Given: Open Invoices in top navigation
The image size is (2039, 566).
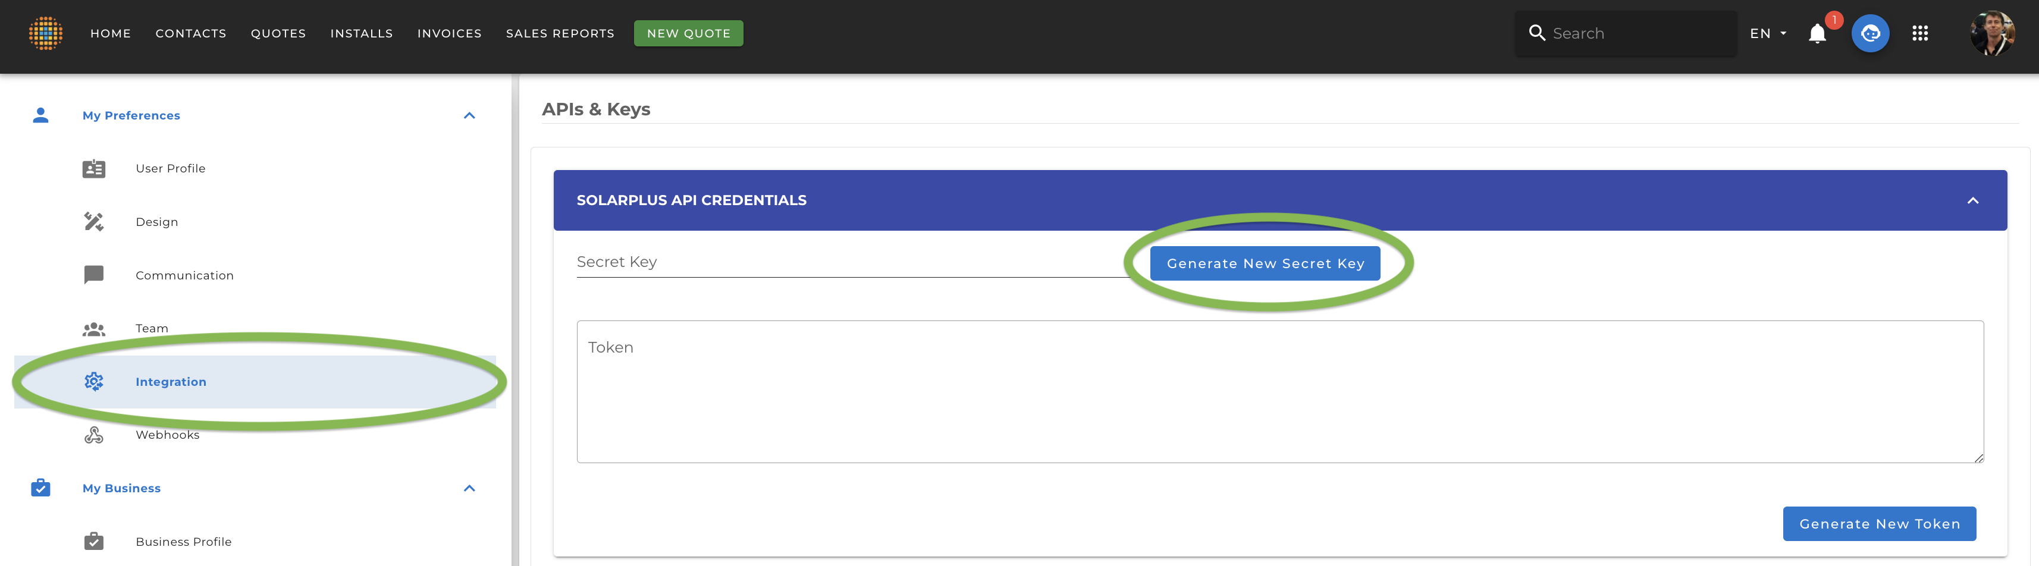Looking at the screenshot, I should 450,33.
